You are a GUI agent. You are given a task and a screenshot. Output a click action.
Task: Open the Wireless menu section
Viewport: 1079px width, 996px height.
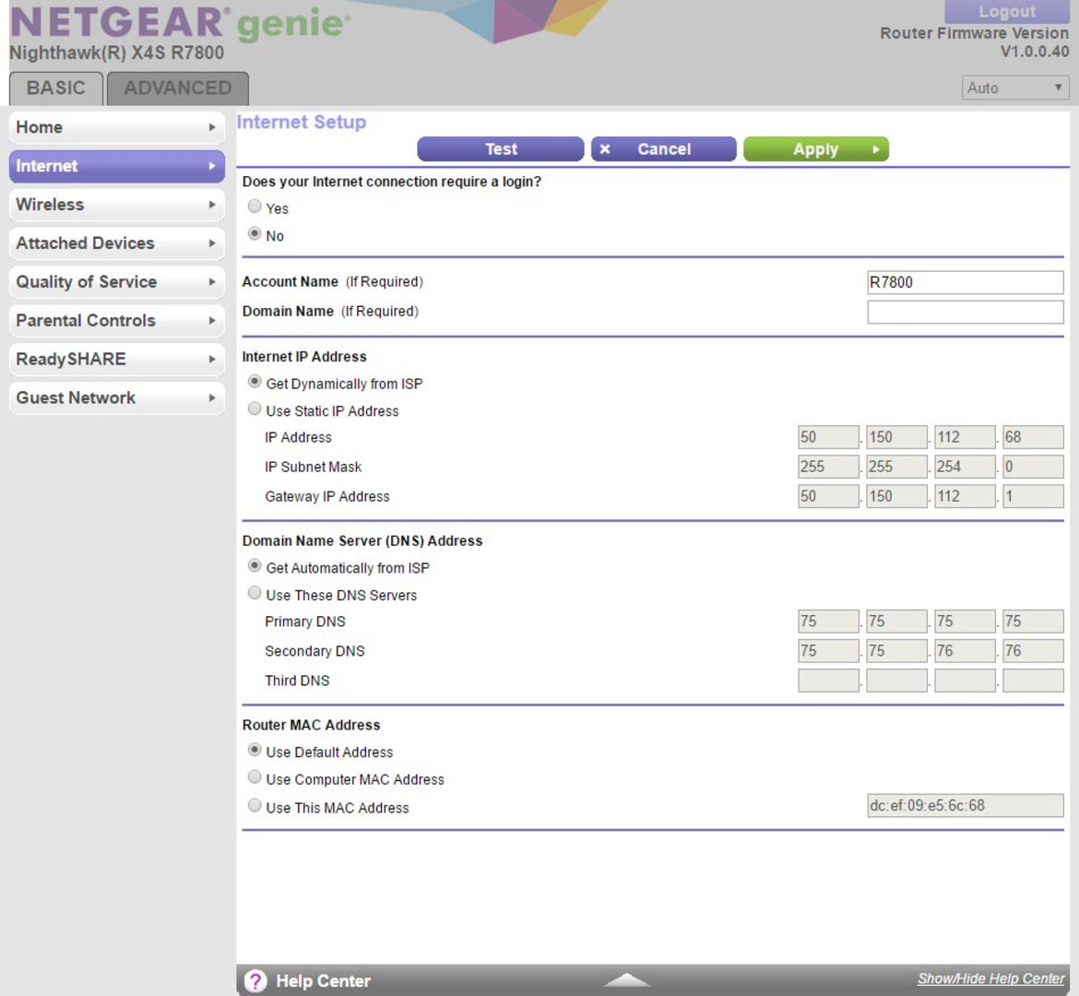coord(117,205)
